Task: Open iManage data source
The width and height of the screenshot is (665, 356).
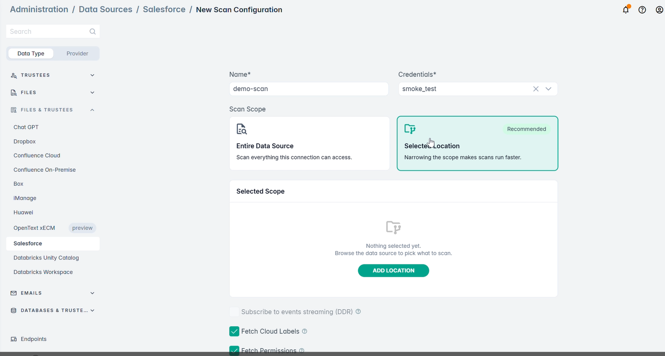Action: tap(25, 198)
